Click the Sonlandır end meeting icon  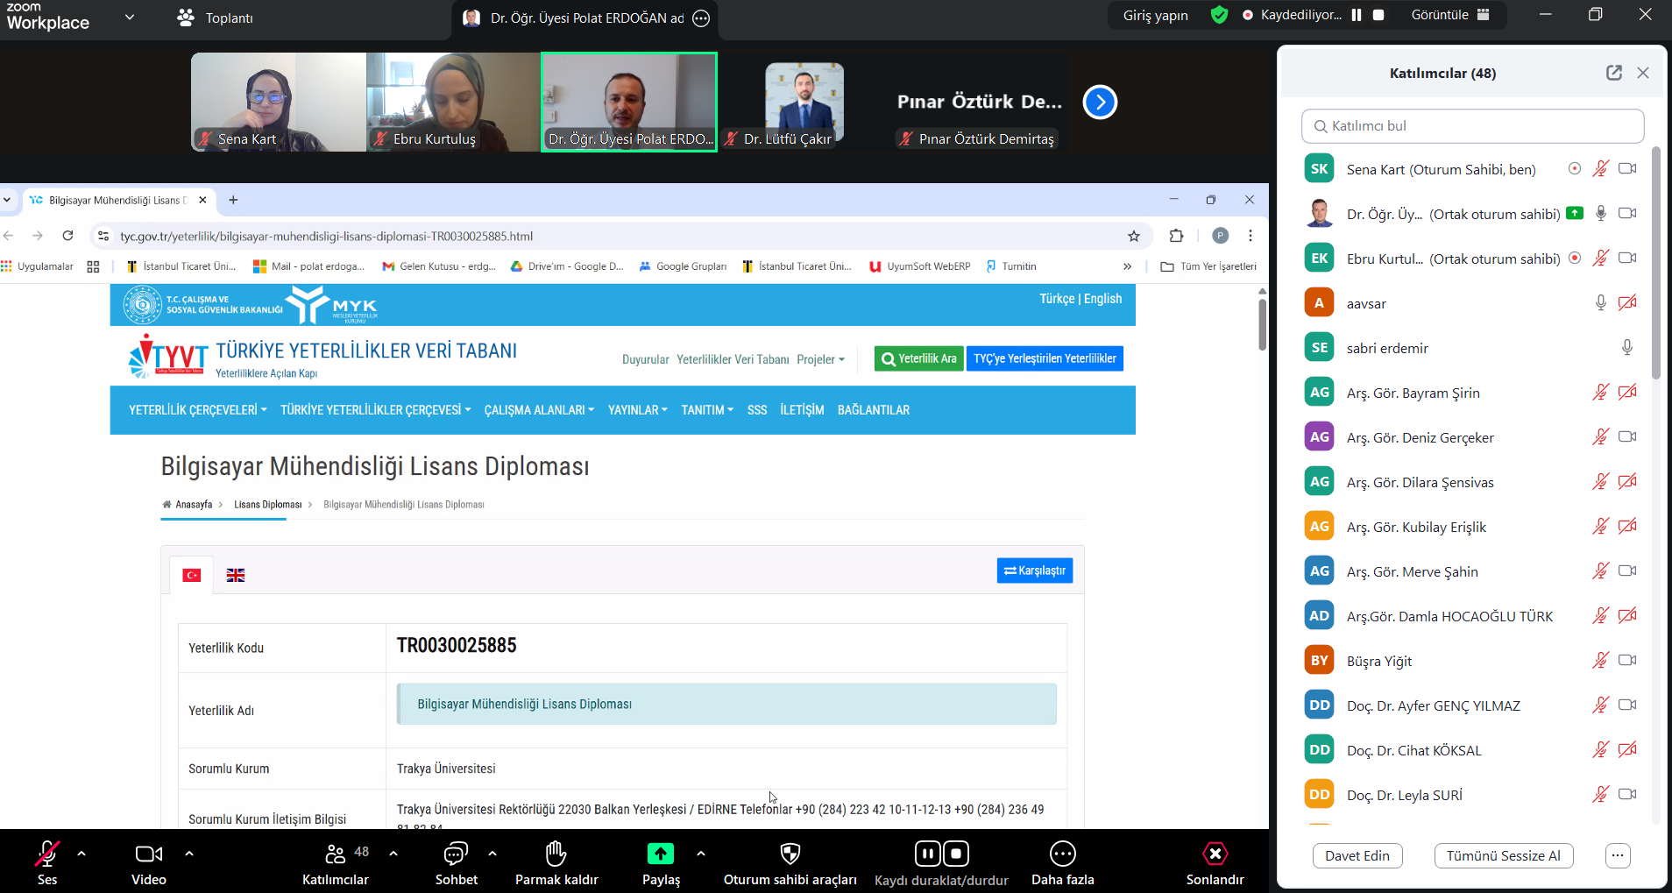(x=1215, y=854)
